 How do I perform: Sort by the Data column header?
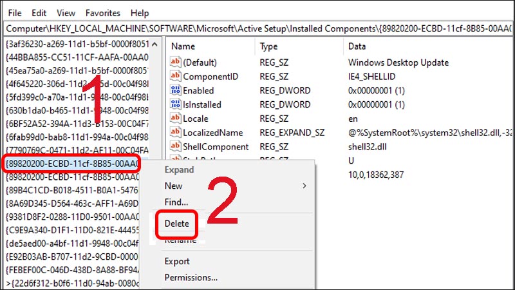(357, 46)
